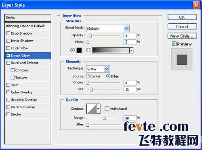
Task: Click the Choke percentage field
Action: pyautogui.click(x=130, y=83)
